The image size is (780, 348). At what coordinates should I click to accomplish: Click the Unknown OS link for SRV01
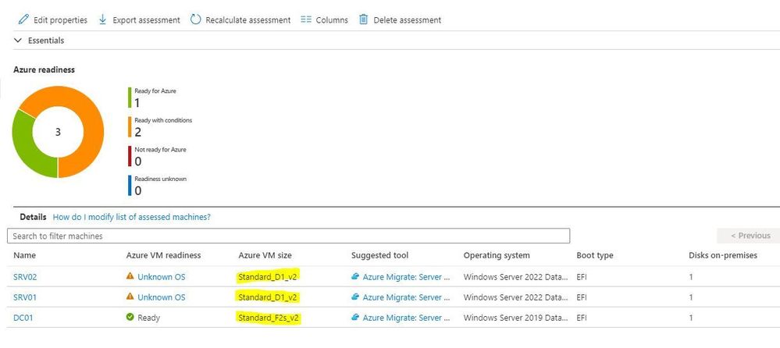(161, 297)
